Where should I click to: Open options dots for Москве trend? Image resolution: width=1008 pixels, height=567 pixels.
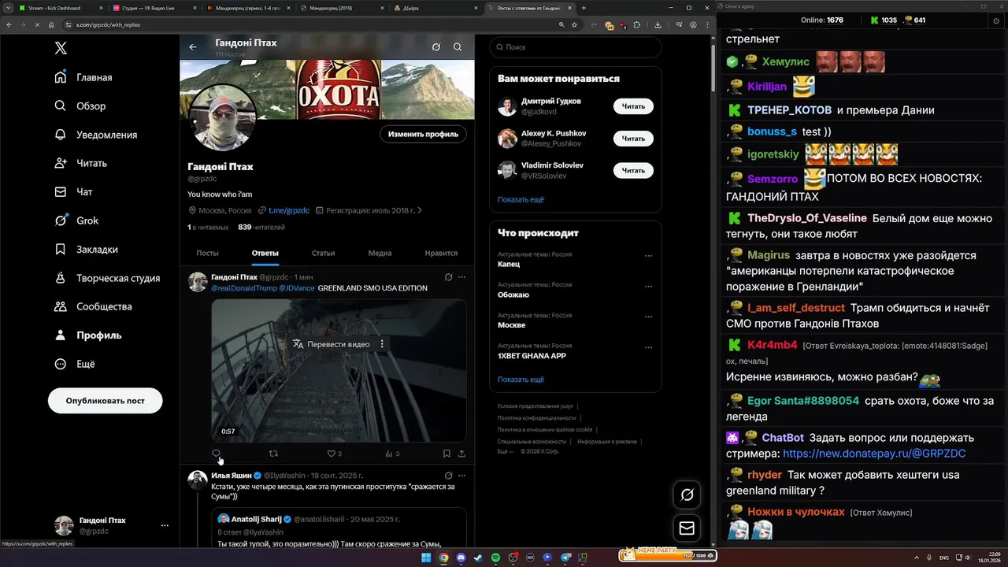[x=649, y=317]
